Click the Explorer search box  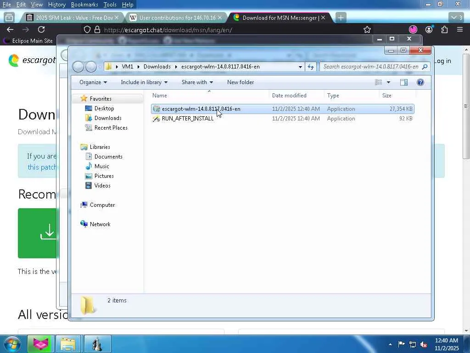click(375, 67)
